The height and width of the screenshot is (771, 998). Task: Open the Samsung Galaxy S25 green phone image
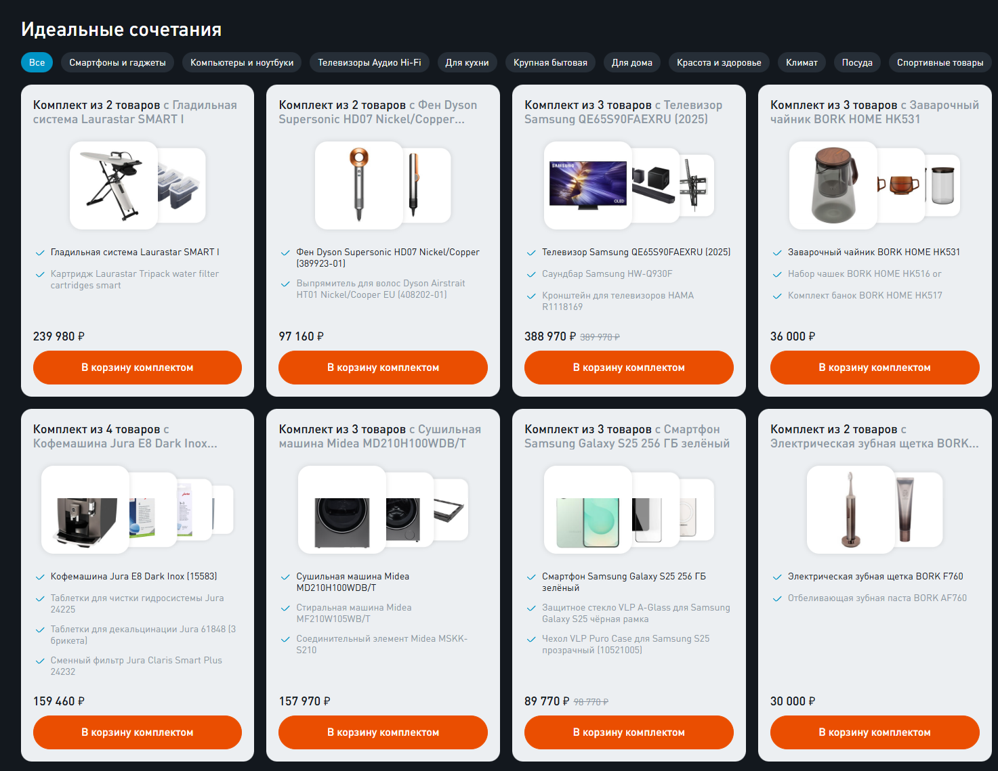click(588, 510)
